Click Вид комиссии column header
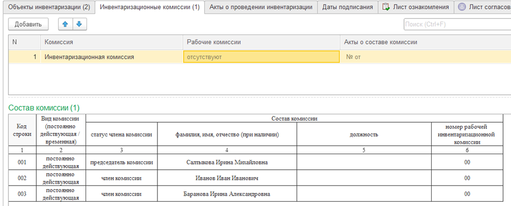Screen dimensions: 511x206 coord(61,130)
